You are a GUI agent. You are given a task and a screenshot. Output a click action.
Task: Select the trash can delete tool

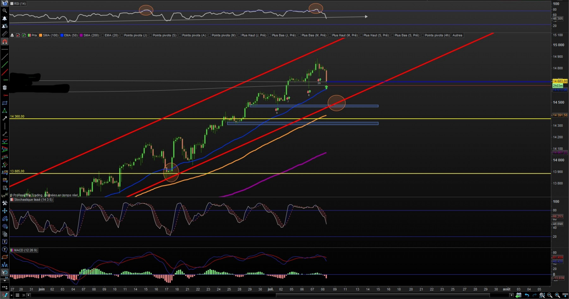[x=4, y=88]
